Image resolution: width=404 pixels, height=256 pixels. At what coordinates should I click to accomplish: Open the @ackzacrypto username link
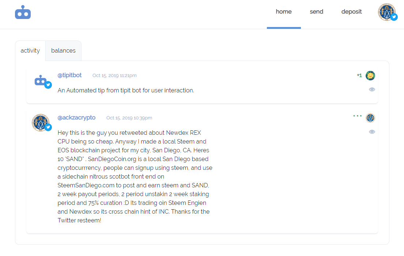point(76,118)
